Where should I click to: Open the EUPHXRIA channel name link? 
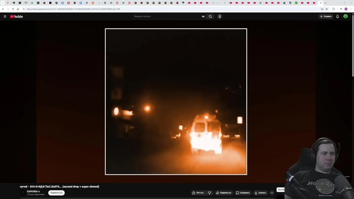click(x=32, y=192)
